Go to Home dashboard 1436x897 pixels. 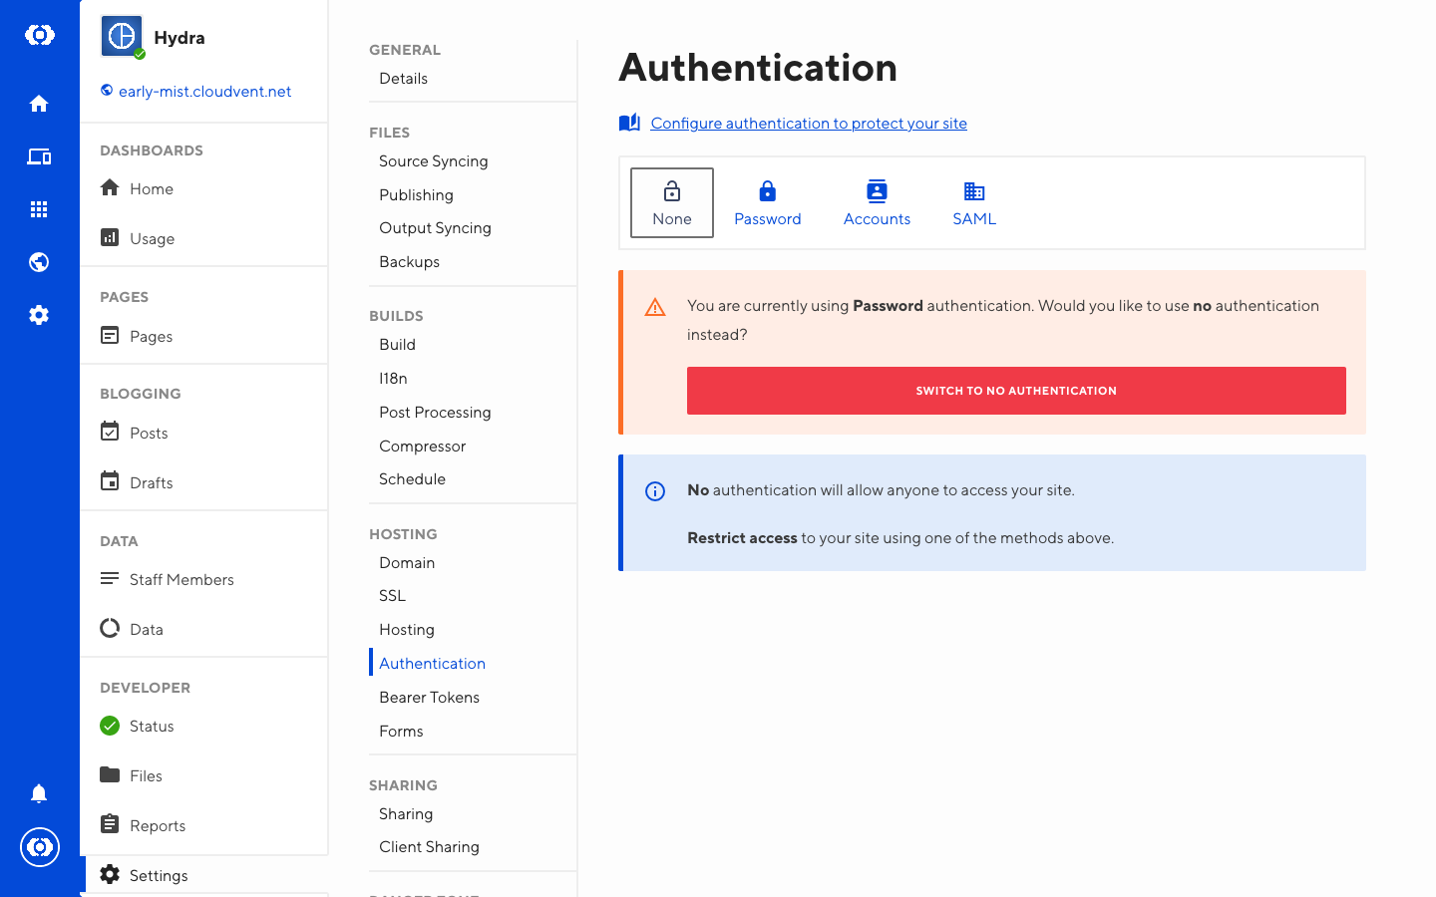tap(152, 189)
